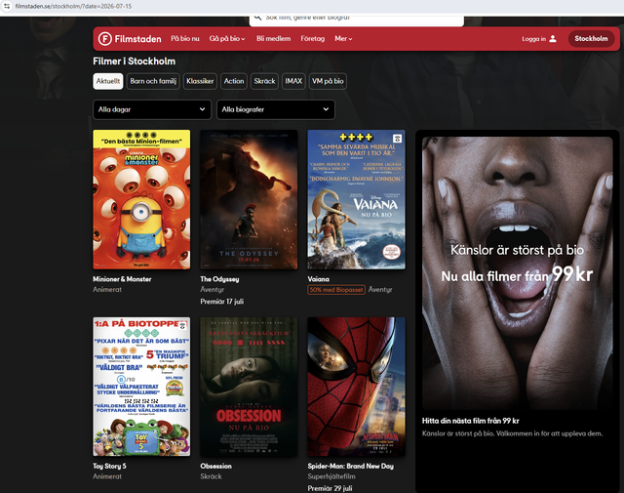Open the Toy Story 5 poster

(x=141, y=387)
